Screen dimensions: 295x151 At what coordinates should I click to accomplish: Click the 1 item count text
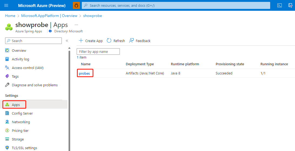[82, 57]
